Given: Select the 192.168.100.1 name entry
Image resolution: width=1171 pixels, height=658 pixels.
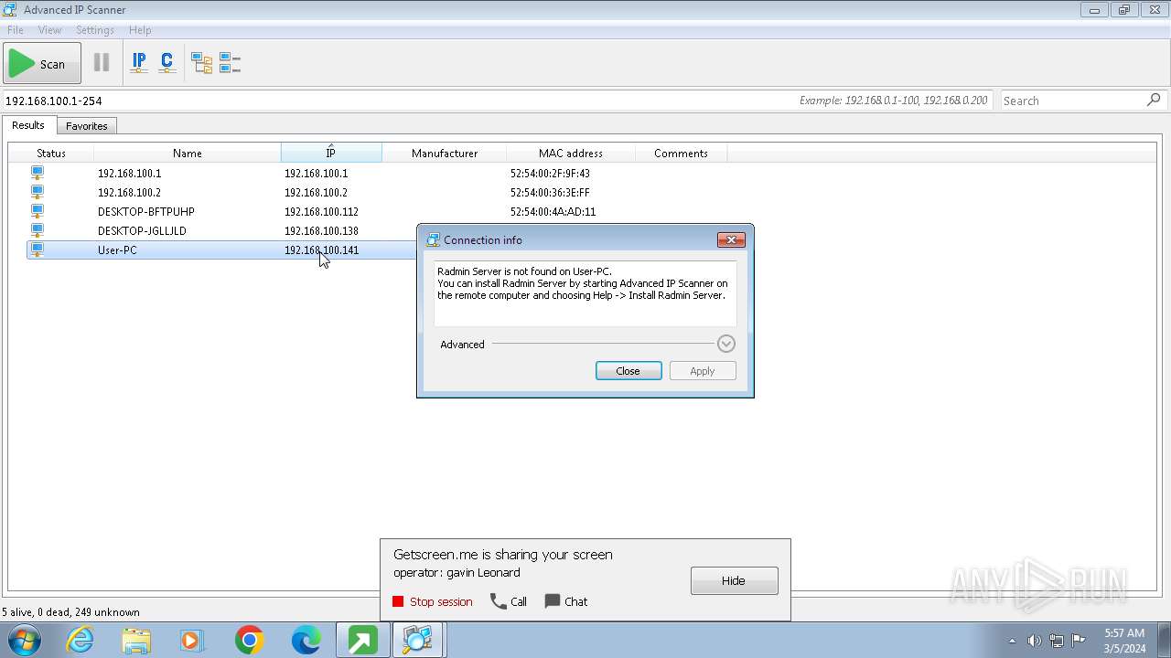Looking at the screenshot, I should pyautogui.click(x=129, y=173).
